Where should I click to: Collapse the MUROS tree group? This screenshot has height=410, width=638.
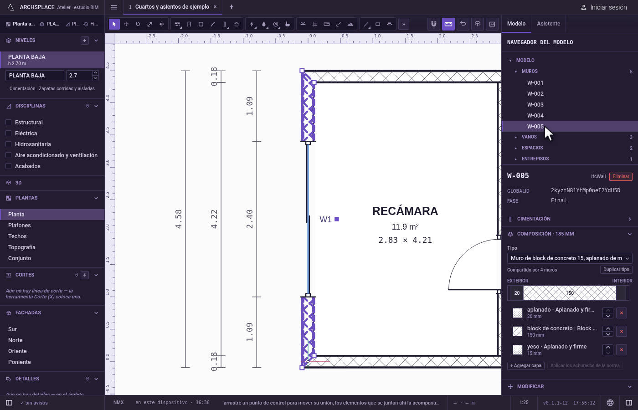click(x=516, y=72)
